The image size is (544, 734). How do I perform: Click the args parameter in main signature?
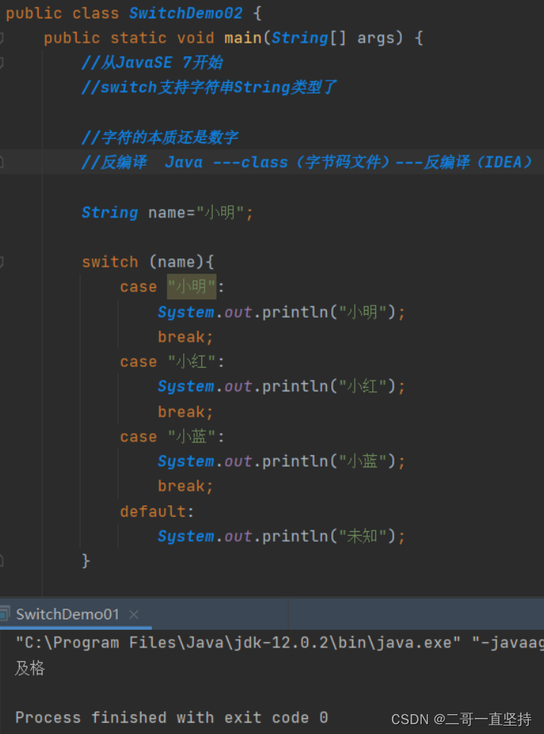point(375,38)
